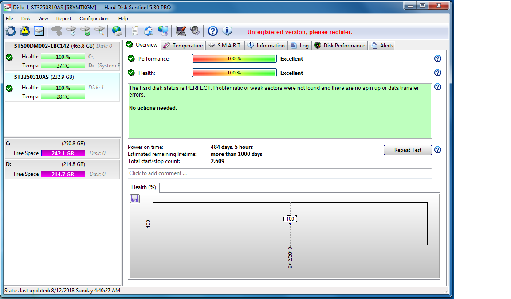Switch to the Alerts tab
The height and width of the screenshot is (299, 511).
(x=382, y=46)
